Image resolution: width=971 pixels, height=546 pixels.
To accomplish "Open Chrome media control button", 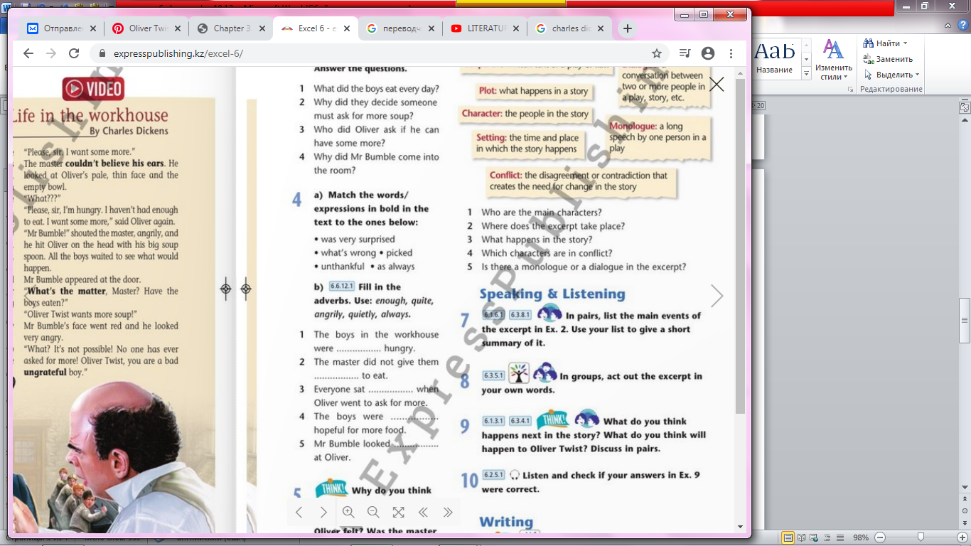I will pos(685,53).
